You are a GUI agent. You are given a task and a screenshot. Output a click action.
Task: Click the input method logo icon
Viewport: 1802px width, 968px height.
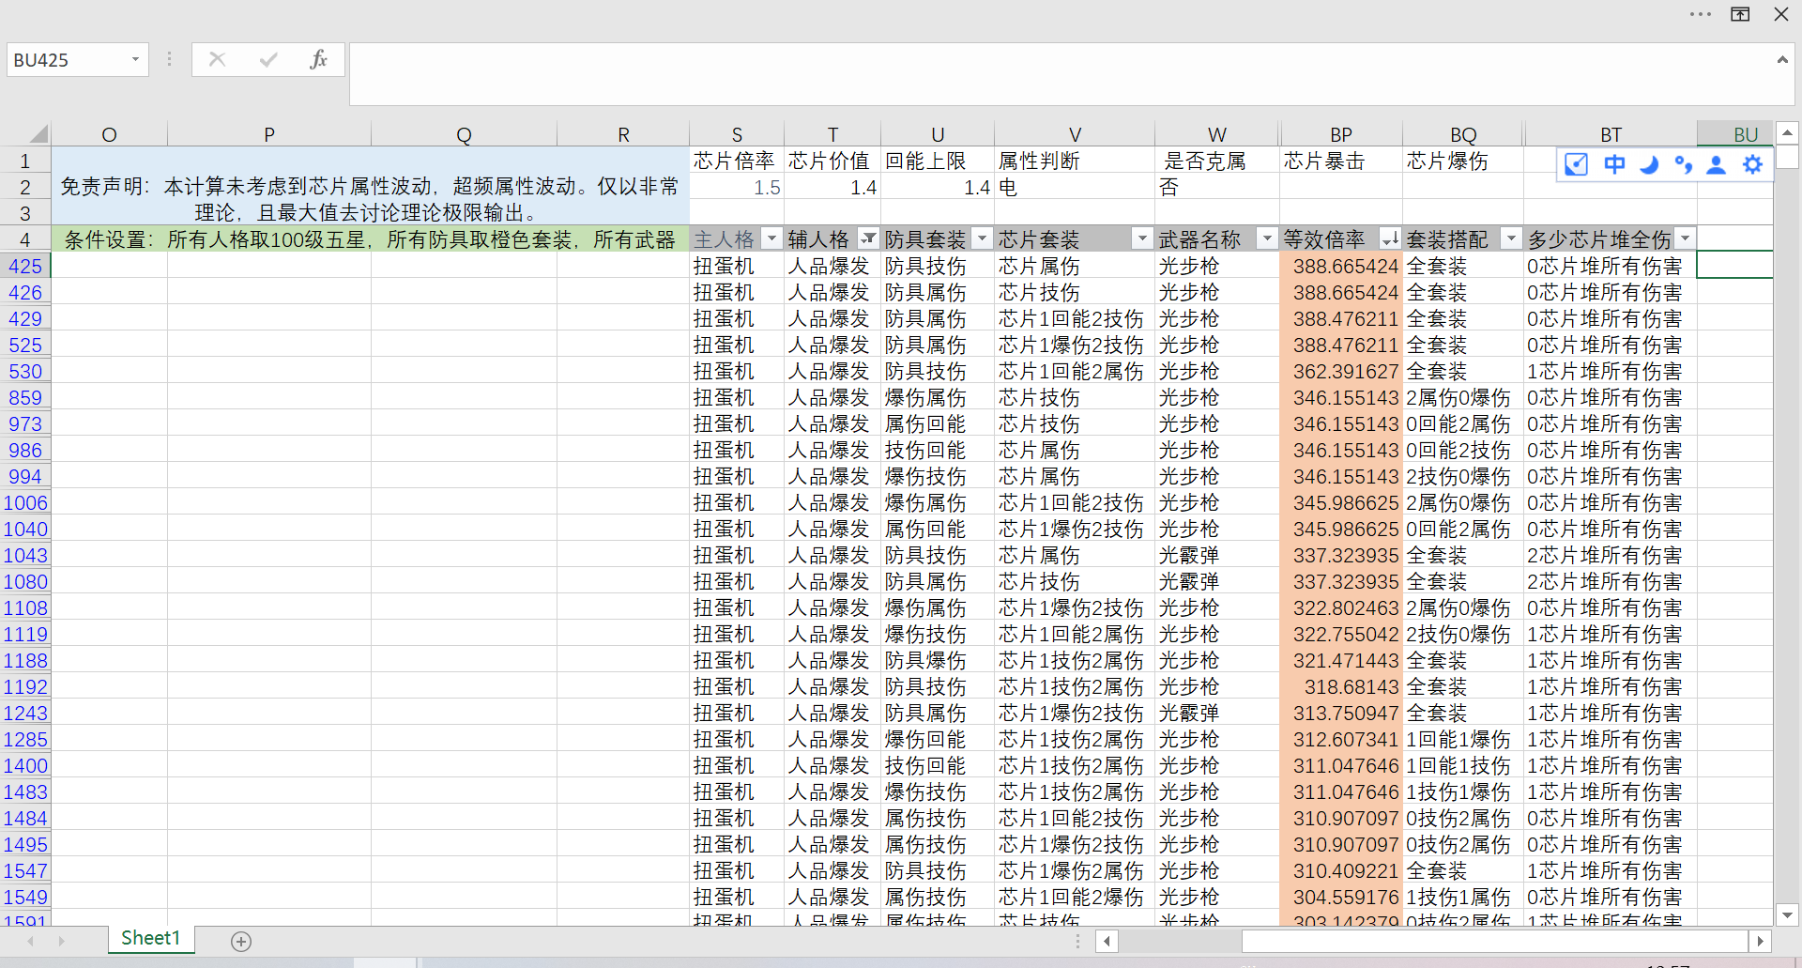(x=1576, y=164)
